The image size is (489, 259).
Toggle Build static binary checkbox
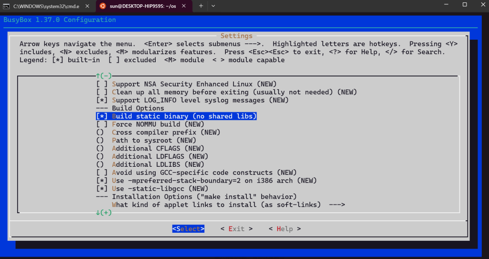coord(101,116)
